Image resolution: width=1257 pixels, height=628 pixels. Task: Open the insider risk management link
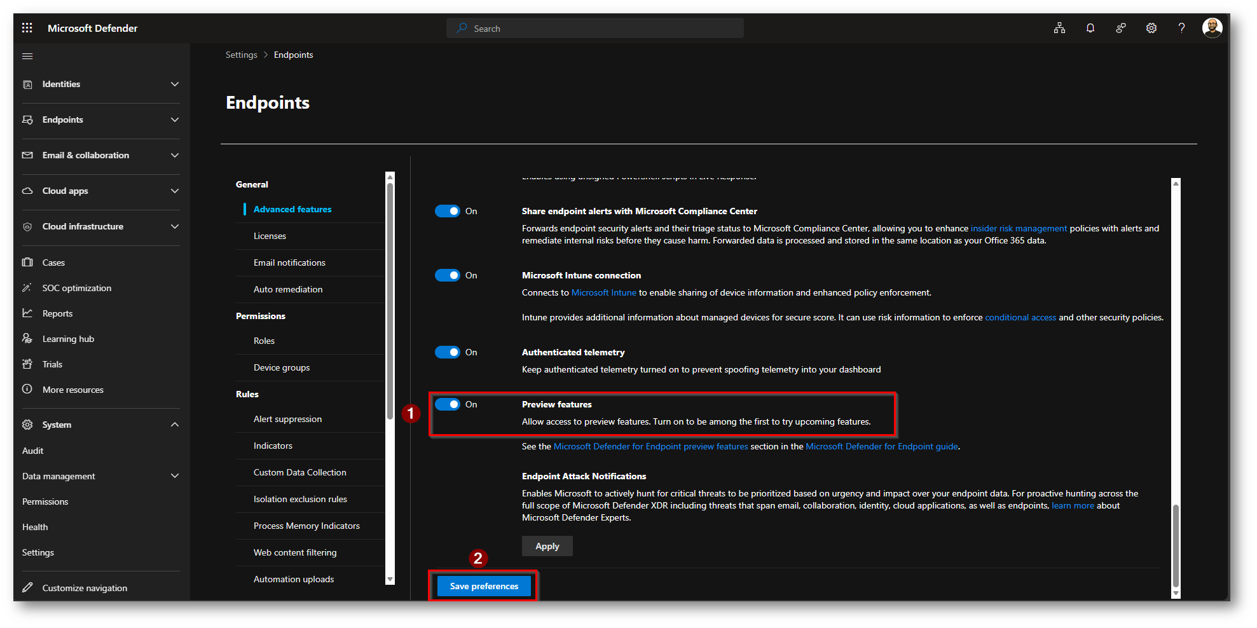click(1019, 228)
